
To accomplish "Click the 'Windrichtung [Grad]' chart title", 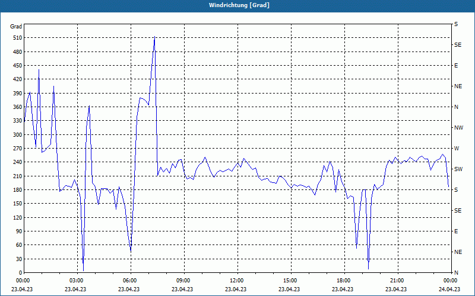I will pyautogui.click(x=239, y=5).
